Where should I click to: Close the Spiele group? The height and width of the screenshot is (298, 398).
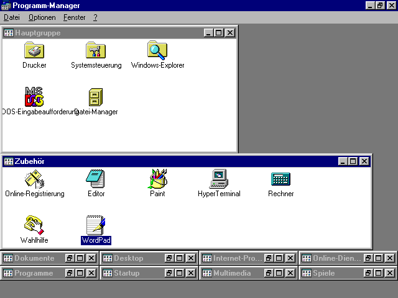390,273
